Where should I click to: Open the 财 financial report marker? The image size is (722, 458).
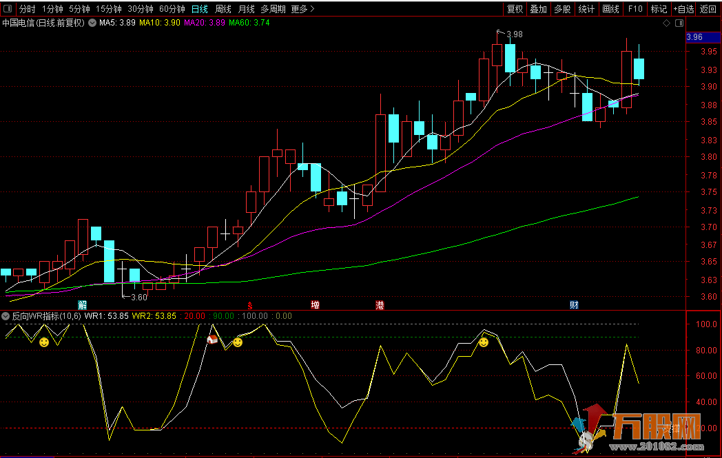tap(574, 304)
